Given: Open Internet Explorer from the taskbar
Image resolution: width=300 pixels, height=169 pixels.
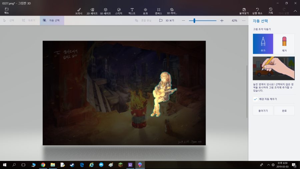Looking at the screenshot, I should pos(91,165).
